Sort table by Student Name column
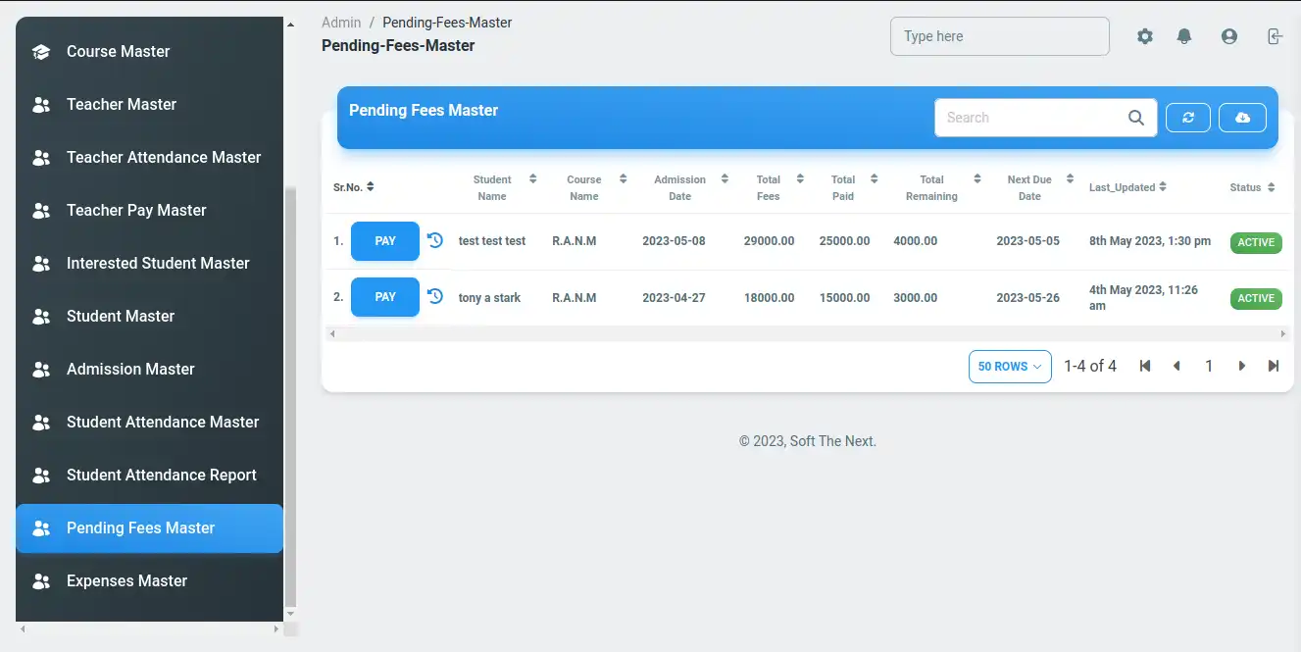Image resolution: width=1301 pixels, height=652 pixels. [532, 179]
